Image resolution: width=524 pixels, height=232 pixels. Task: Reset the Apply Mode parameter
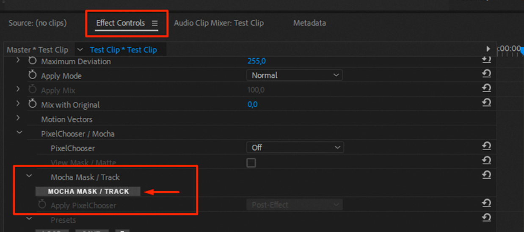486,74
